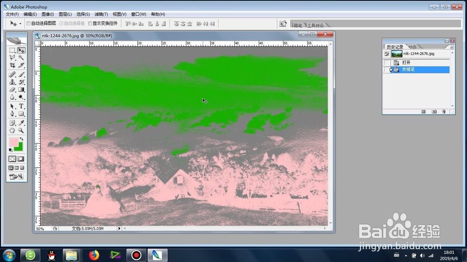Create new snapshot in History panel
467x262 pixels.
coord(434,111)
